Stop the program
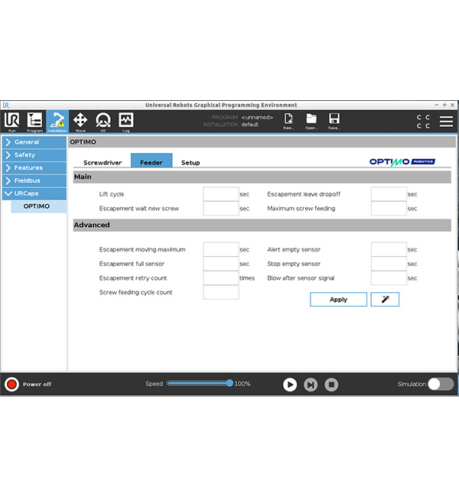Screen dimensions: 459x497 331,385
